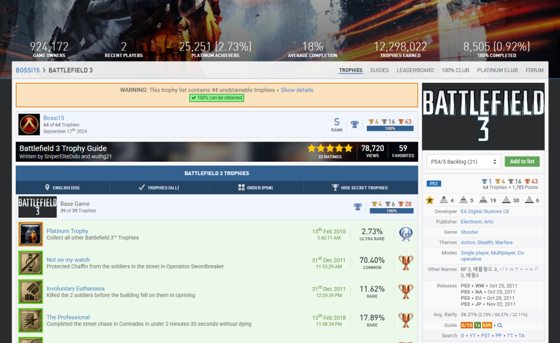Open the Order (PSN) sorting menu
560x343 pixels.
(257, 188)
